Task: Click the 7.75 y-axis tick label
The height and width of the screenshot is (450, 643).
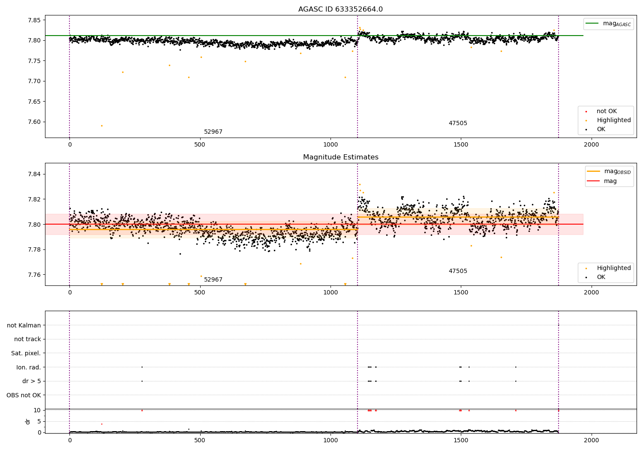Action: tap(34, 61)
